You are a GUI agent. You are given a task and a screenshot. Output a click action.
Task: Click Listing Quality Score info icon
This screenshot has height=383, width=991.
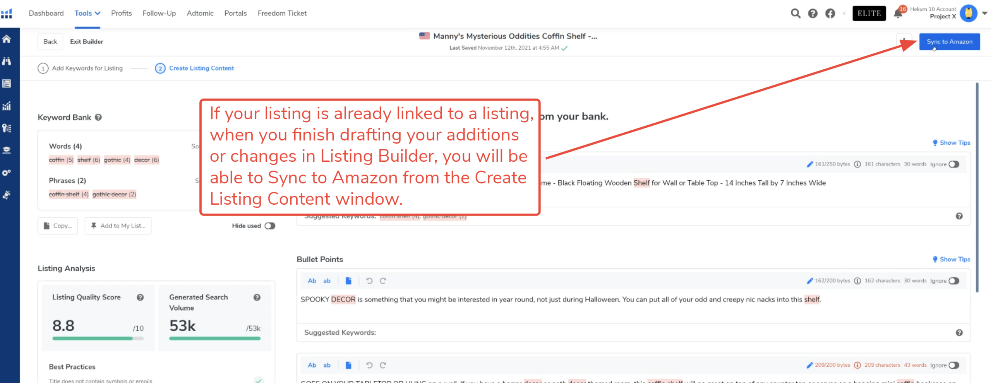tap(140, 297)
